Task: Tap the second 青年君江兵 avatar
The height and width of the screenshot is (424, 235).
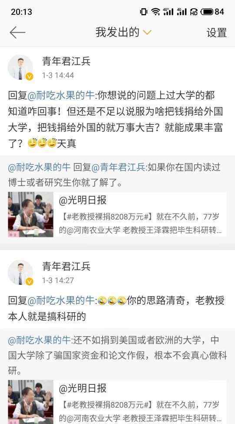Action: 20,273
